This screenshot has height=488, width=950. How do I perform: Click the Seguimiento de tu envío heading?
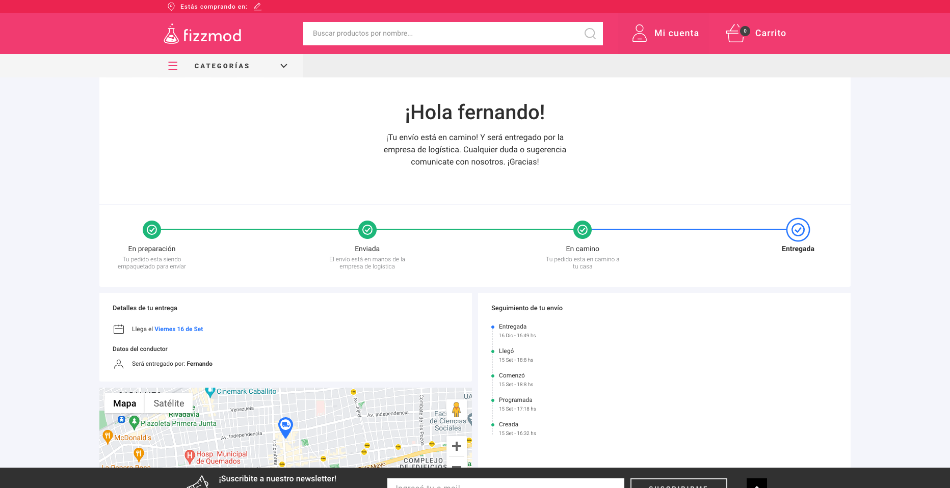[527, 308]
